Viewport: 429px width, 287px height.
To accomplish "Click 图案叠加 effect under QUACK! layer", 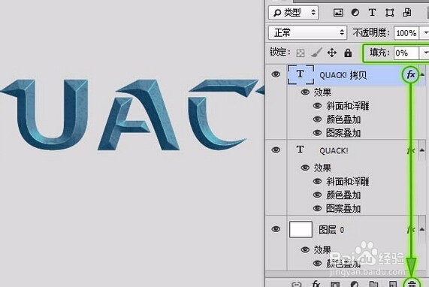I will pyautogui.click(x=343, y=208).
